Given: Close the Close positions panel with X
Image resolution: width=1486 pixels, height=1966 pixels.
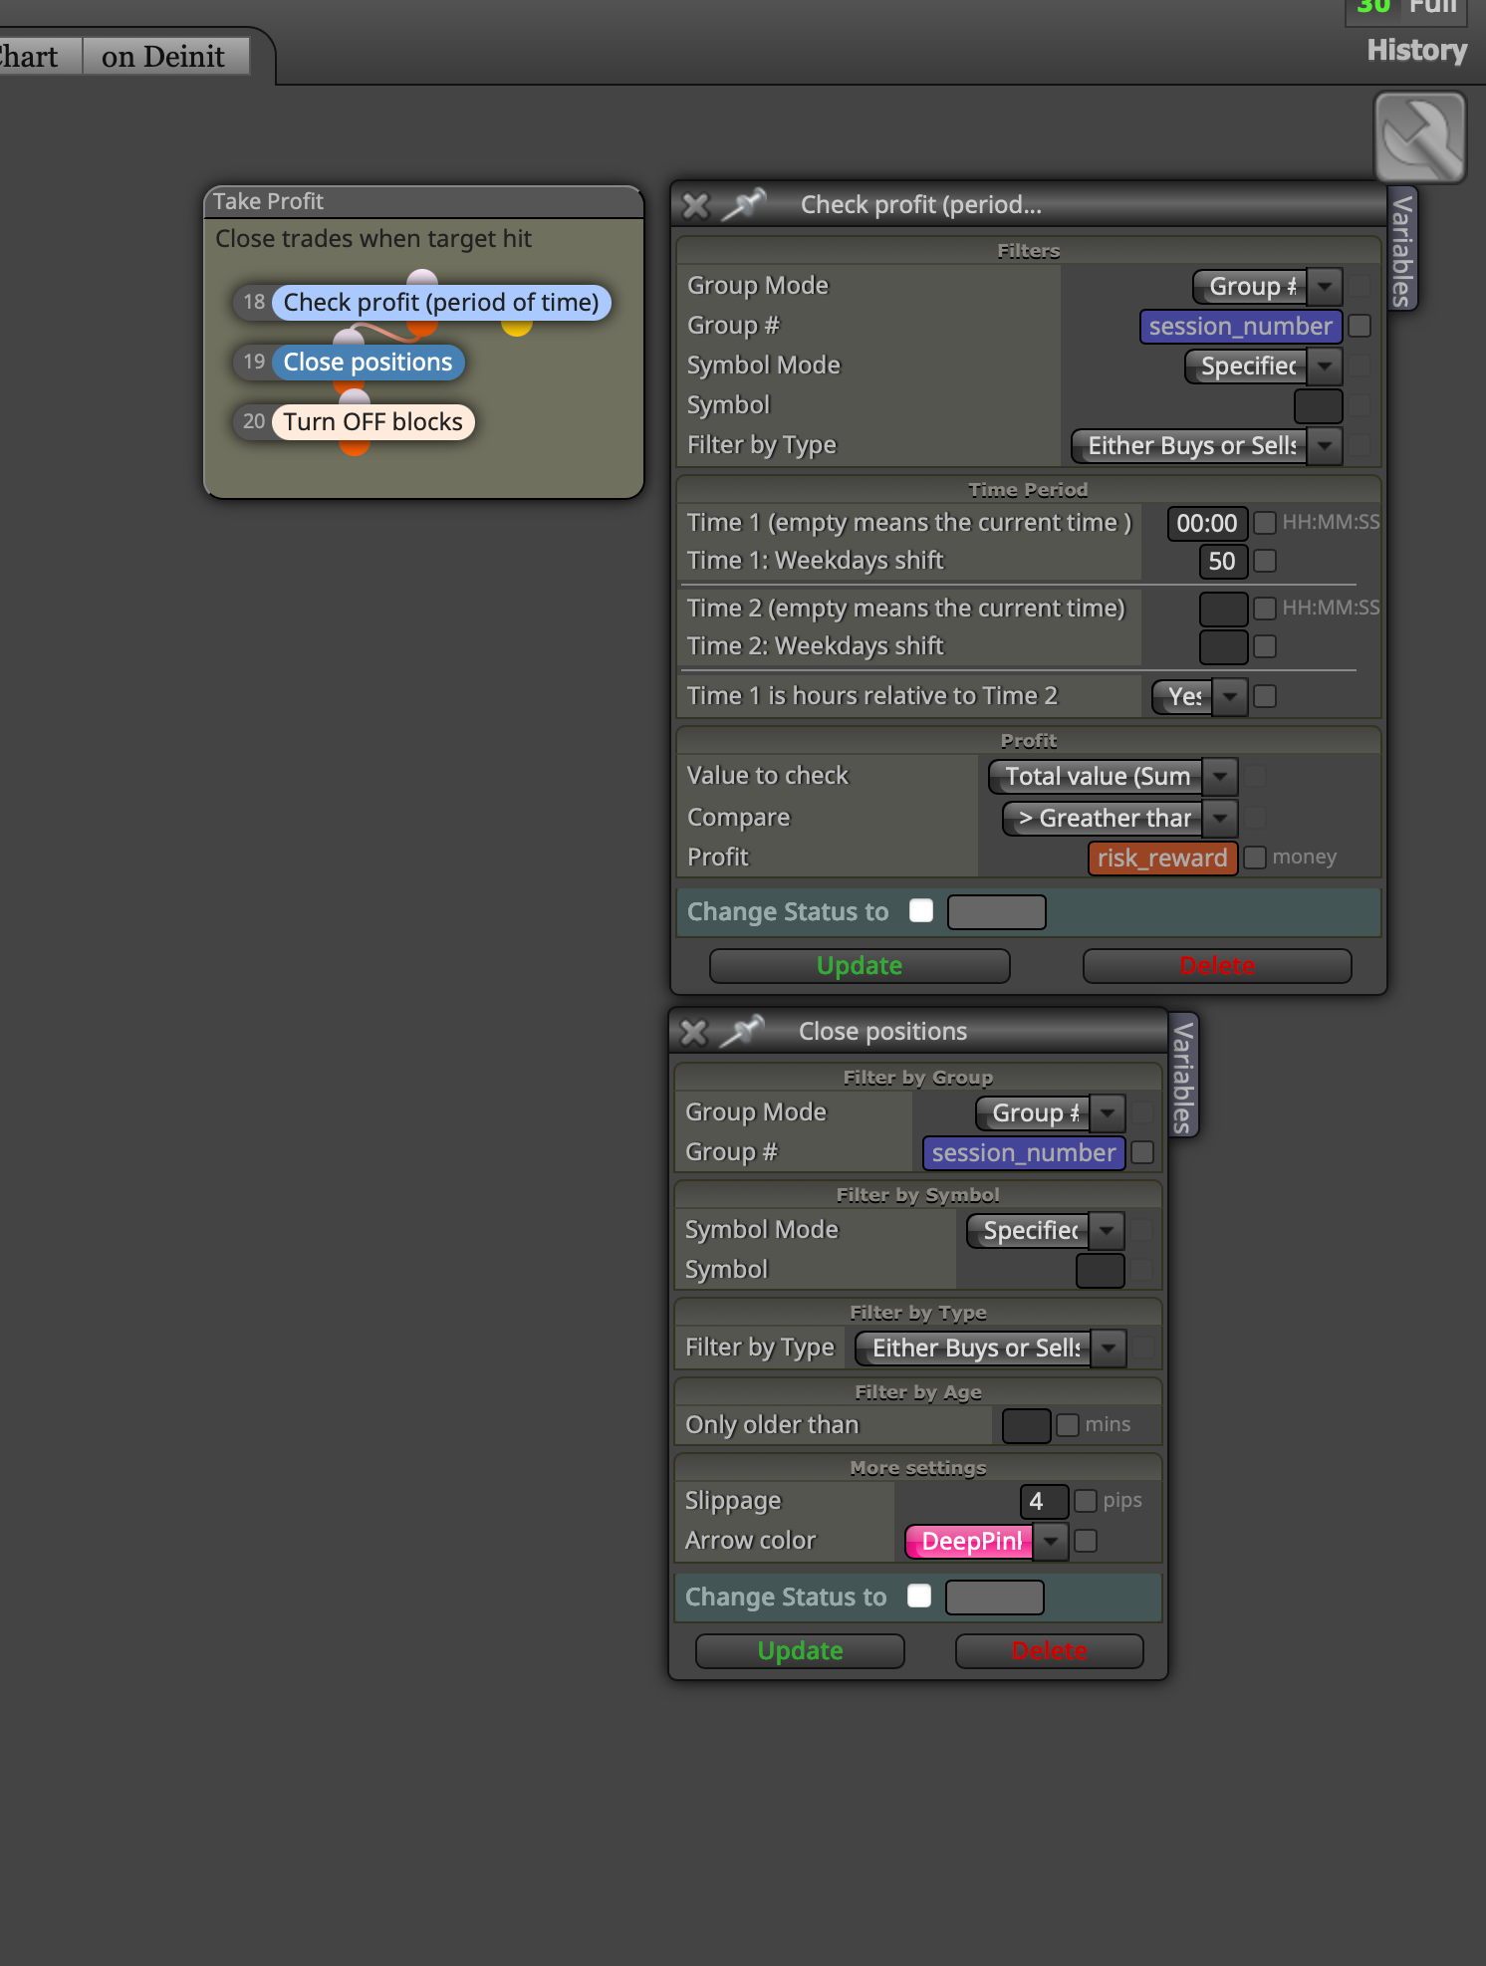Looking at the screenshot, I should 693,1032.
